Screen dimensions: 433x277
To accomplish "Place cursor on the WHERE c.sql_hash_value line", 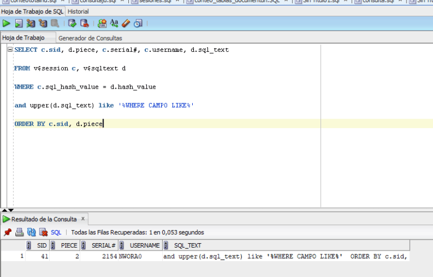I will [x=85, y=87].
